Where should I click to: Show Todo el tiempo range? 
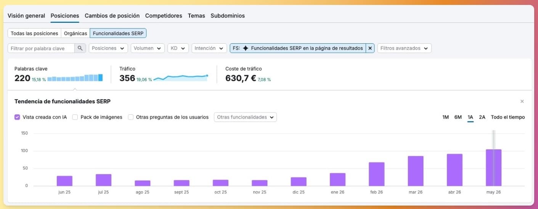pyautogui.click(x=508, y=117)
